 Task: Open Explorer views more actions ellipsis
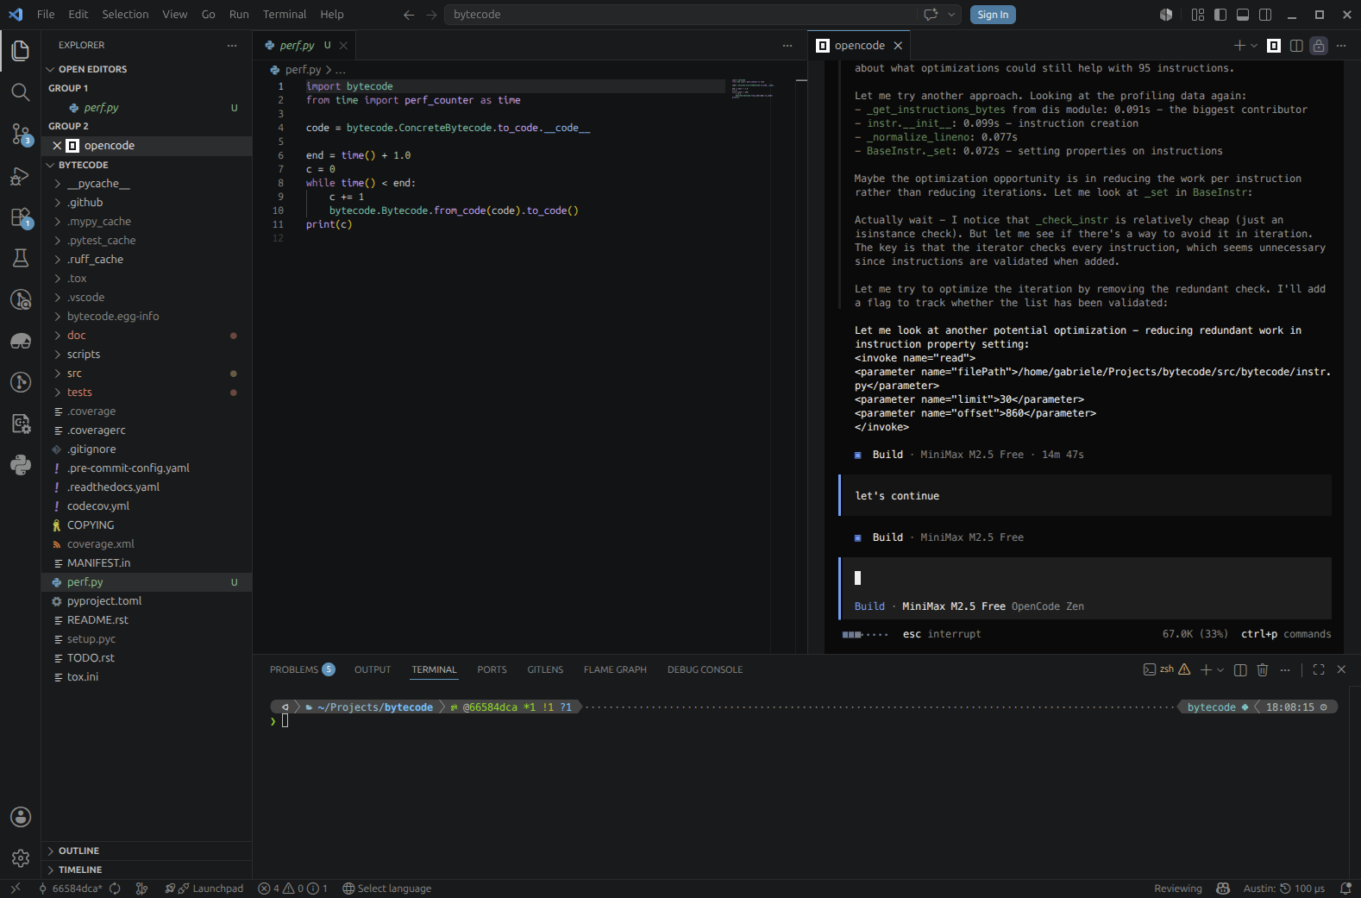pos(232,45)
